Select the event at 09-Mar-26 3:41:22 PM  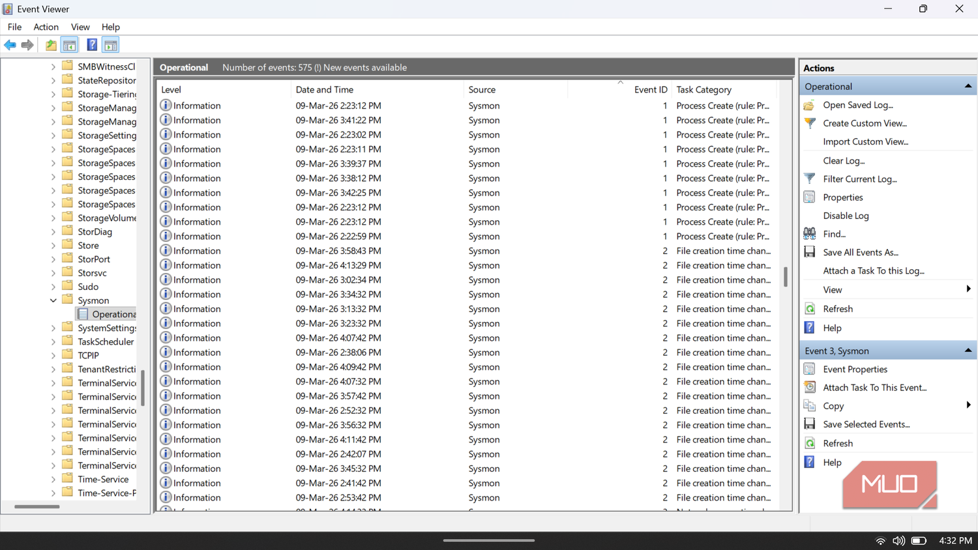pos(467,120)
